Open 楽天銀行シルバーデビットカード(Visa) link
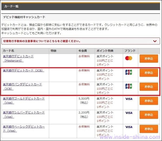Screen dimensions: 162x141 click(24, 115)
